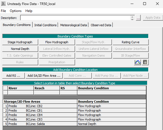Click the T.S. Gate Openings button
This screenshot has width=163, height=130.
click(x=20, y=56)
